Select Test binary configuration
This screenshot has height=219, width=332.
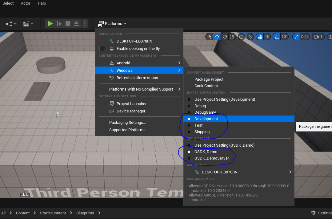pos(239,125)
